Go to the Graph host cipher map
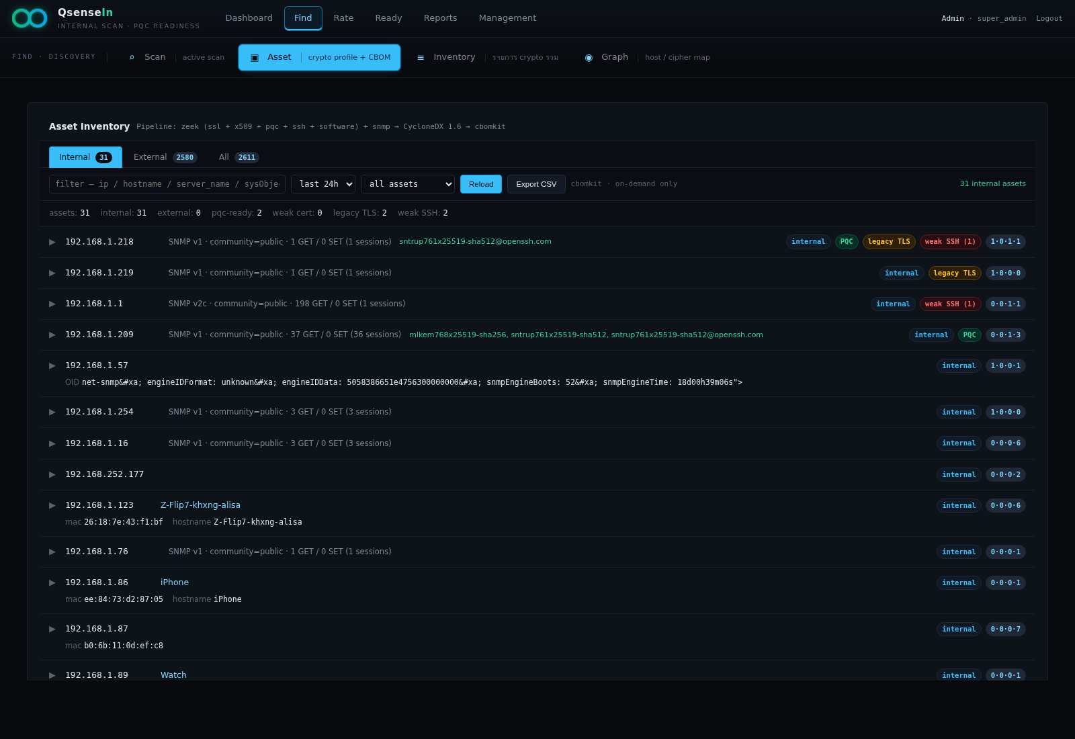The width and height of the screenshot is (1075, 739). pos(647,57)
